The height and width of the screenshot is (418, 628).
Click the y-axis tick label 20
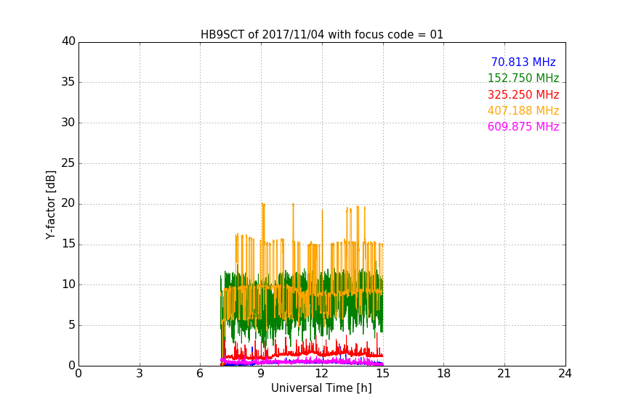click(x=68, y=203)
